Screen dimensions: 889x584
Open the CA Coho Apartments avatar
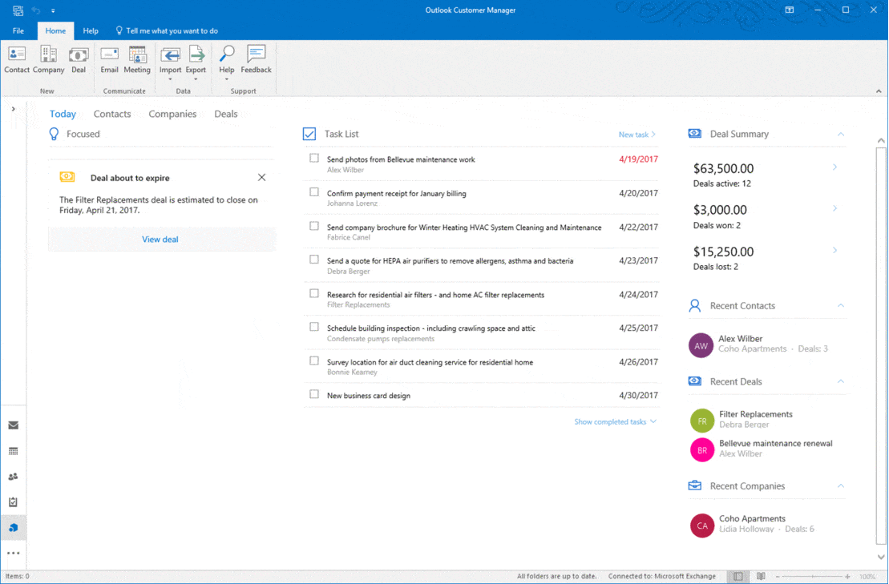(702, 526)
